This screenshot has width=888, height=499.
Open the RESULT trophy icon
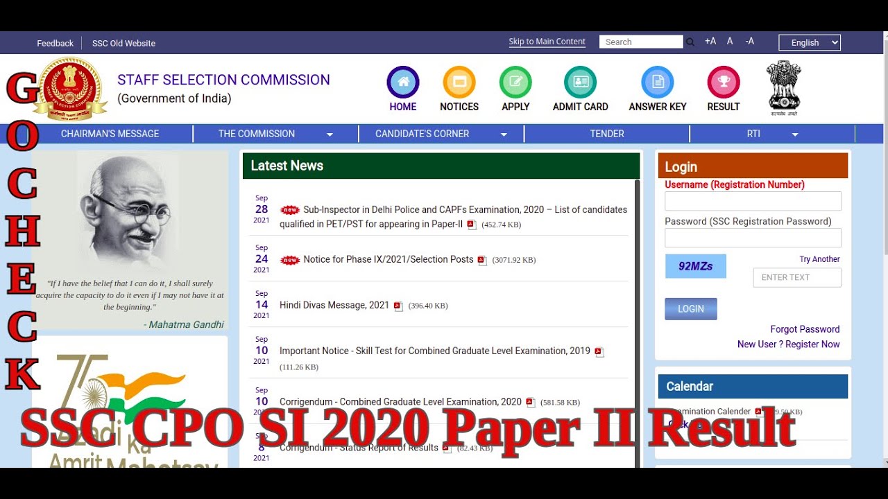[x=724, y=82]
